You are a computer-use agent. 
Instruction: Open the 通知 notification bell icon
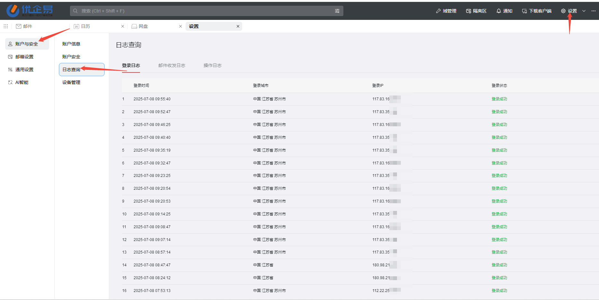498,11
